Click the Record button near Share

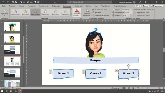pyautogui.click(x=145, y=6)
